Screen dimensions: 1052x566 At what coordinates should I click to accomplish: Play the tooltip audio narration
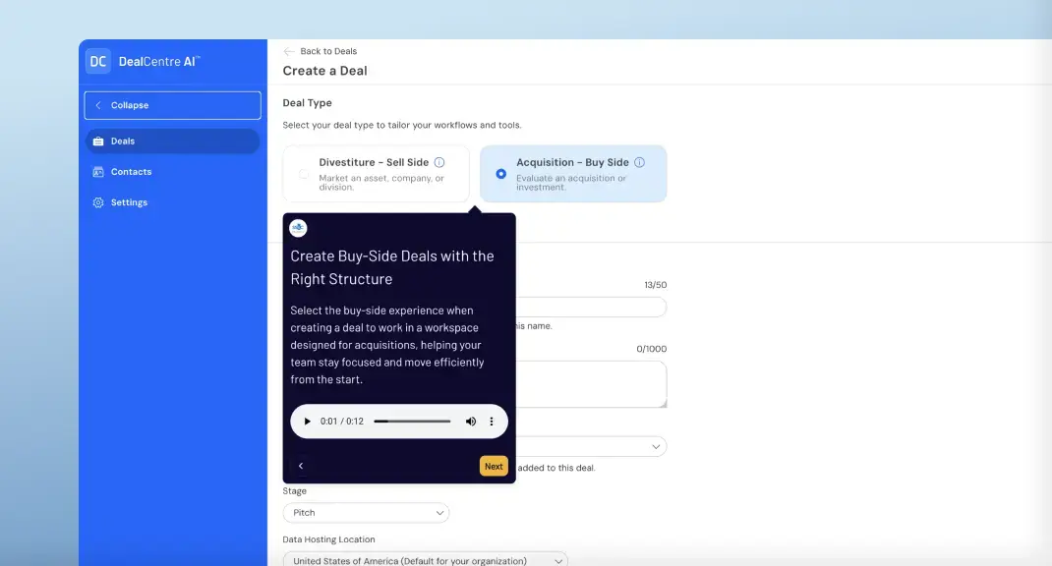point(307,422)
